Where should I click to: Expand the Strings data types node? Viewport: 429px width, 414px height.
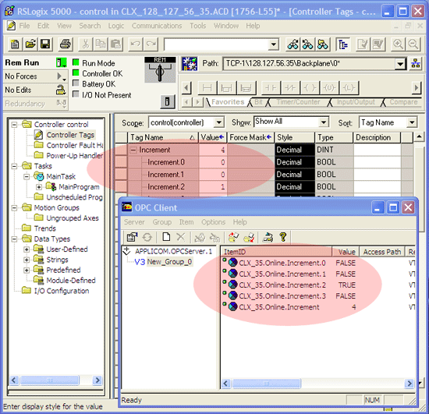tap(27, 260)
